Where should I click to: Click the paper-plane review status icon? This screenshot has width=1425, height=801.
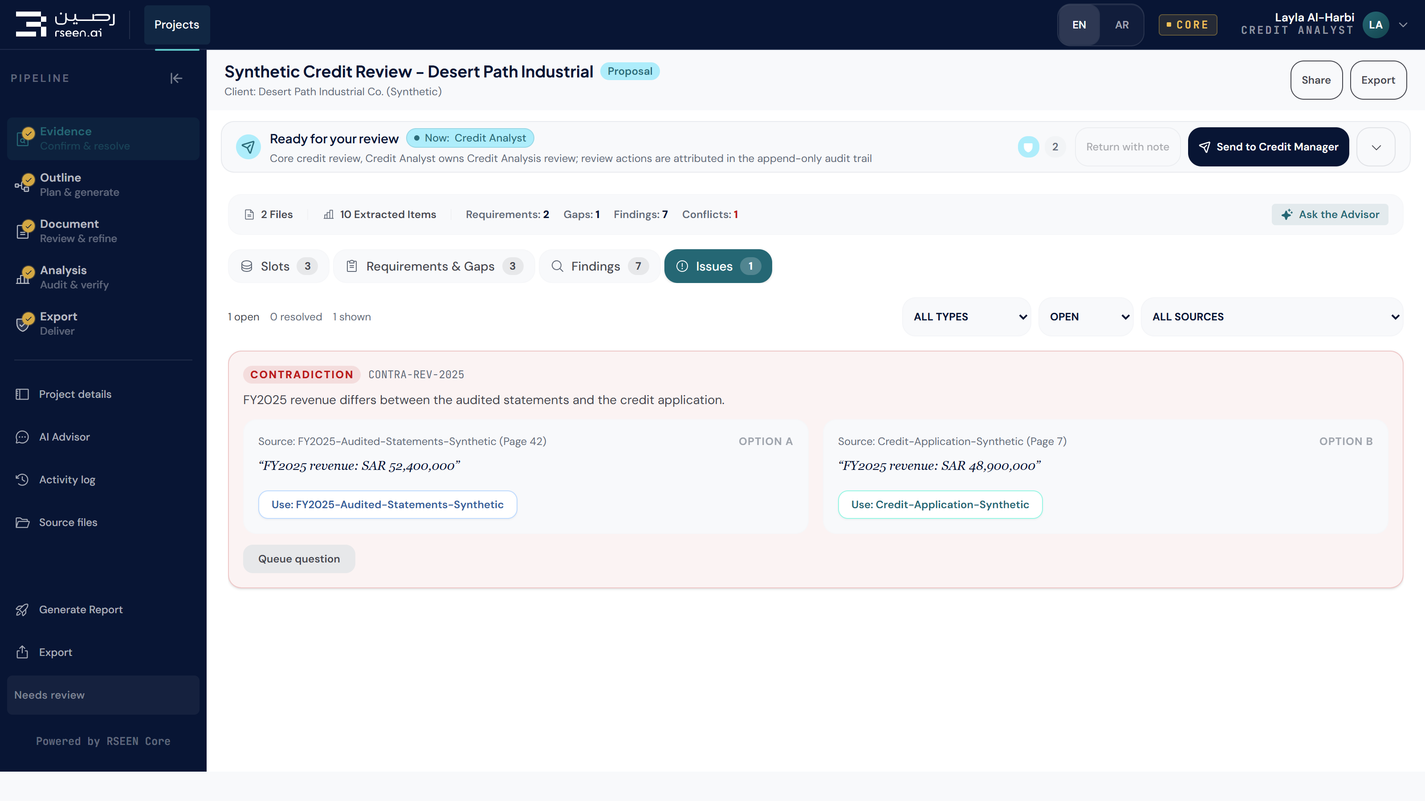[248, 147]
